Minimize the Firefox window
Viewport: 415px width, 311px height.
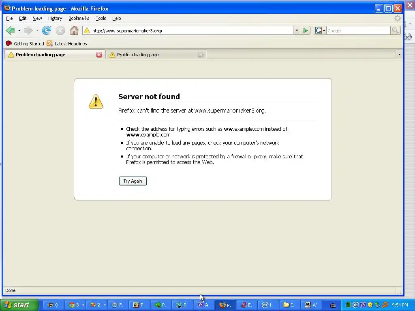(x=379, y=9)
